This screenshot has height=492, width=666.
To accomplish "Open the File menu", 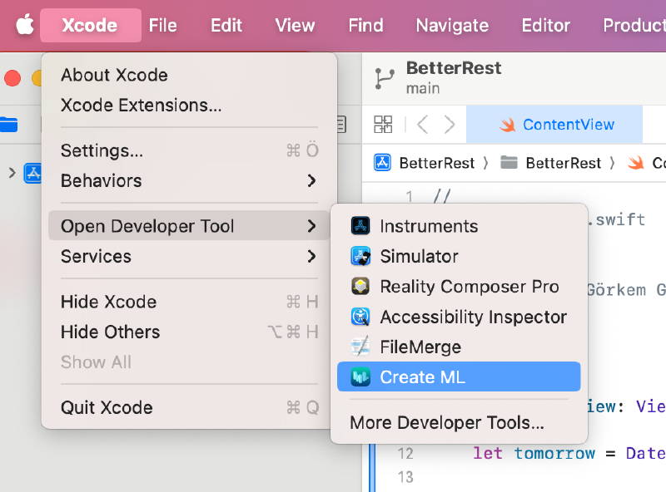I will pos(162,26).
